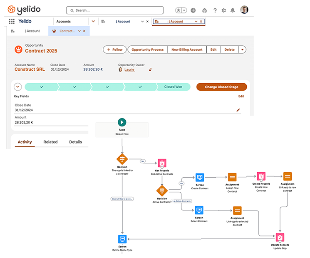
Task: Switch to the Details tab
Action: click(x=75, y=142)
